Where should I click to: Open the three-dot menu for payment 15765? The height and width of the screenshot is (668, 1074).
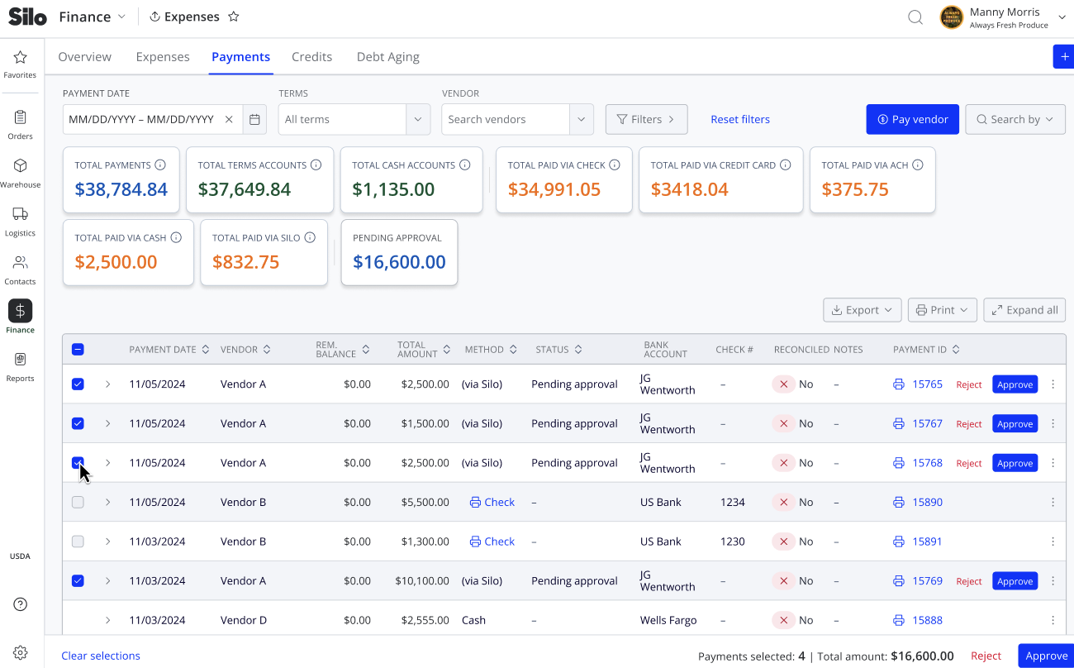pos(1053,384)
